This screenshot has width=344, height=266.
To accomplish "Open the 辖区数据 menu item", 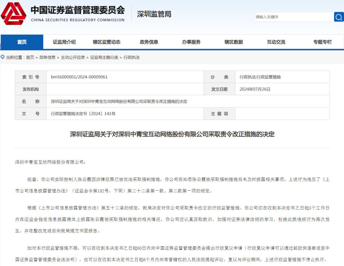I will pyautogui.click(x=234, y=42).
